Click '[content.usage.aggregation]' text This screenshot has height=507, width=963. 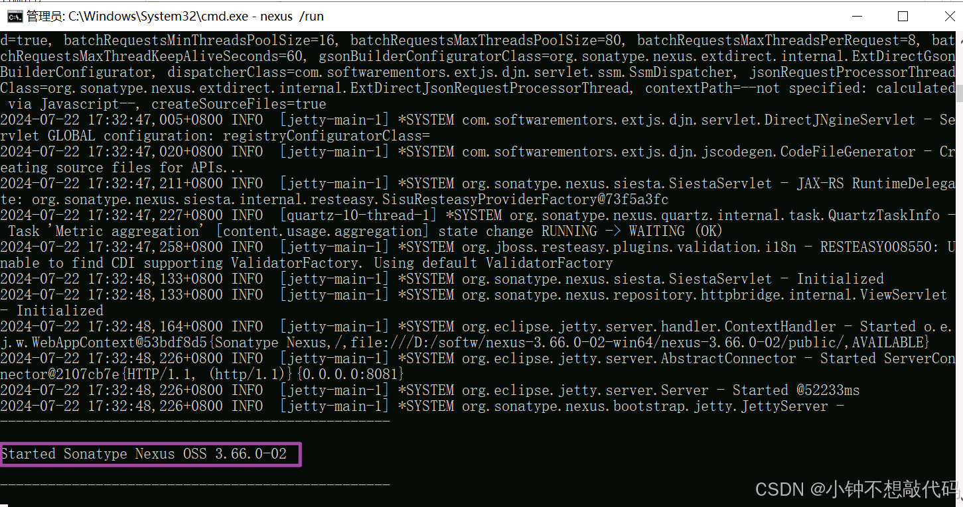coord(323,231)
